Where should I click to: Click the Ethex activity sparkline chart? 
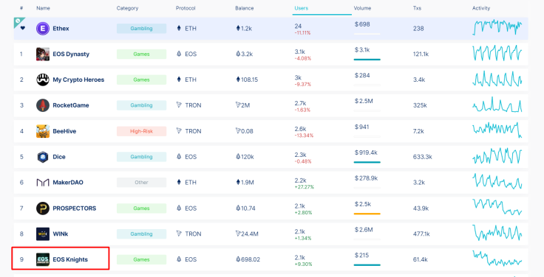tap(497, 27)
